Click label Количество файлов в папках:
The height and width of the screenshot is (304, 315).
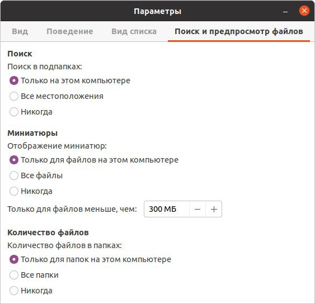pos(64,246)
